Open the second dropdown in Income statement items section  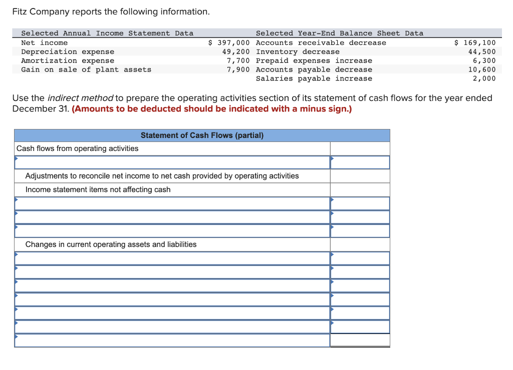click(170, 216)
